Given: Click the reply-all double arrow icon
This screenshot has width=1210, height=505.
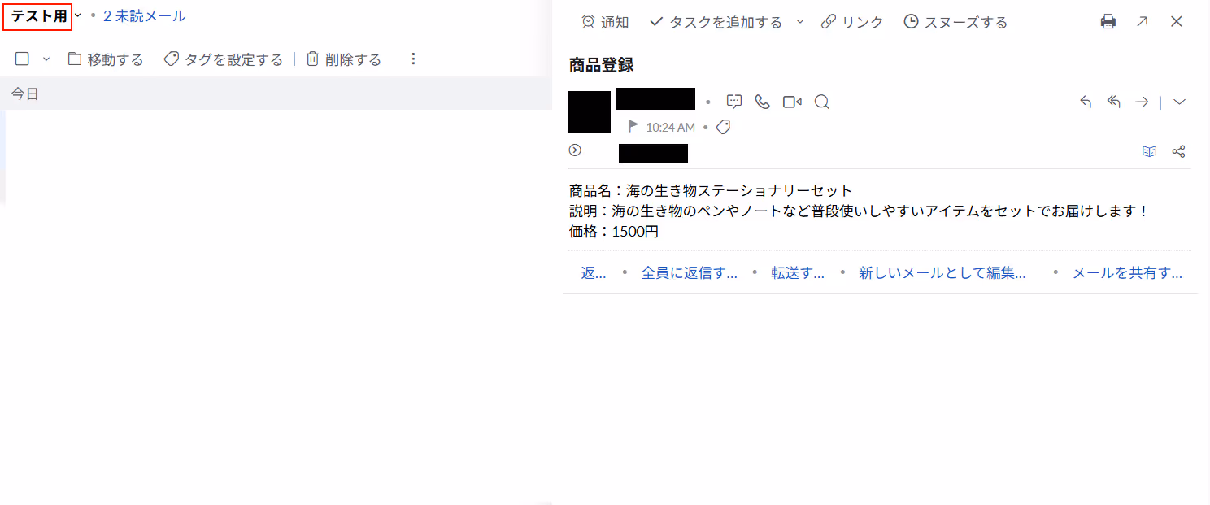Looking at the screenshot, I should click(1114, 102).
